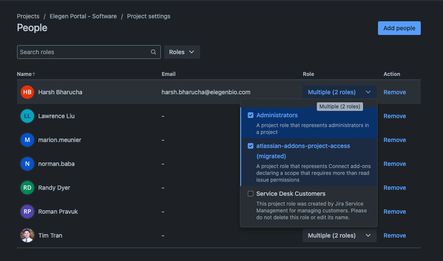Remove marion.meunier from project
443x261 pixels.
click(395, 140)
